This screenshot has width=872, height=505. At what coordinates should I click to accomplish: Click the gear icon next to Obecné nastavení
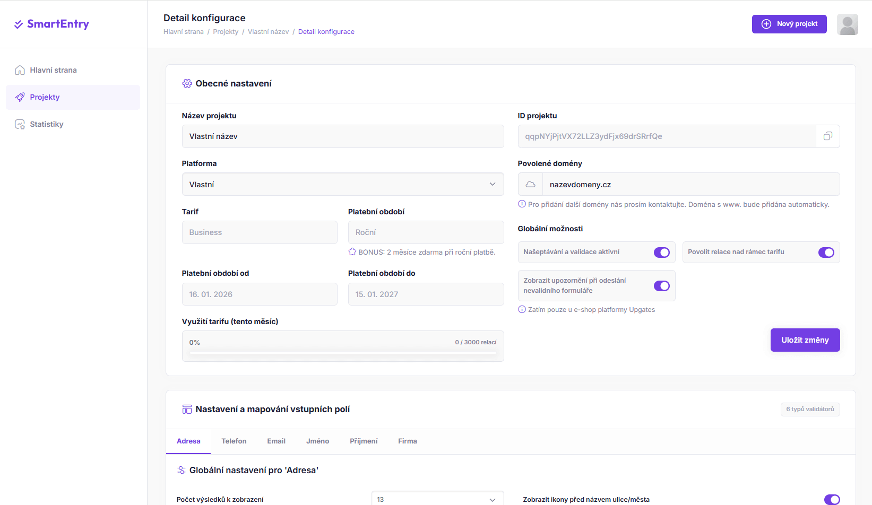187,83
